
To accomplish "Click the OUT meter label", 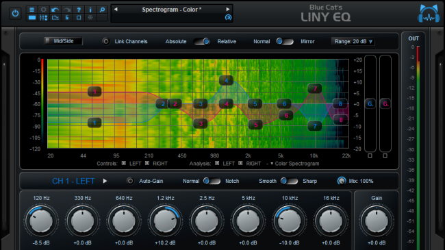I will click(x=414, y=38).
